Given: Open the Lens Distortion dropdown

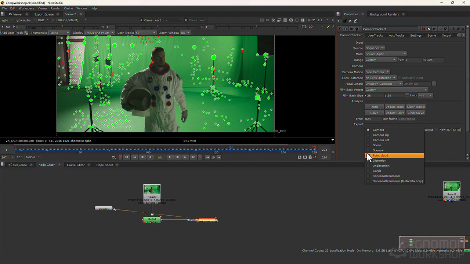Looking at the screenshot, I should pos(380,78).
